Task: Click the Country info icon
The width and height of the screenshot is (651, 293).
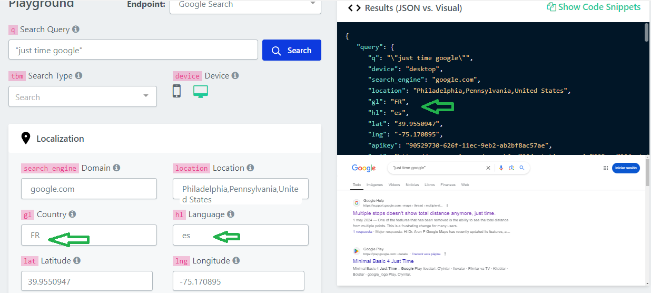Action: pos(72,214)
